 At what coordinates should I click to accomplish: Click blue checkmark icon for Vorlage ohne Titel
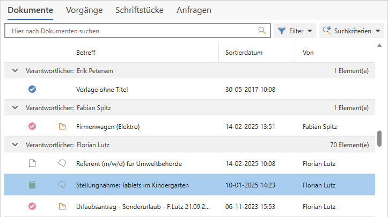[x=32, y=90]
